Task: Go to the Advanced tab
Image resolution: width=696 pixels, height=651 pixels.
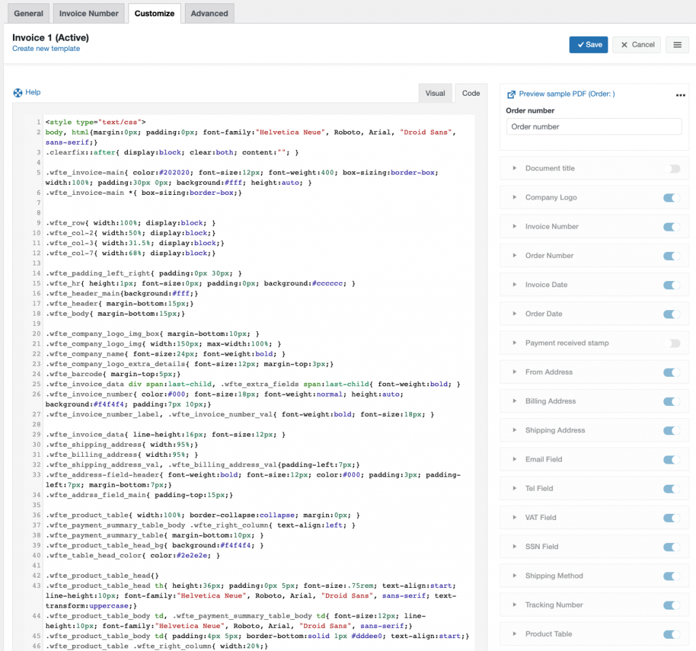Action: tap(209, 14)
